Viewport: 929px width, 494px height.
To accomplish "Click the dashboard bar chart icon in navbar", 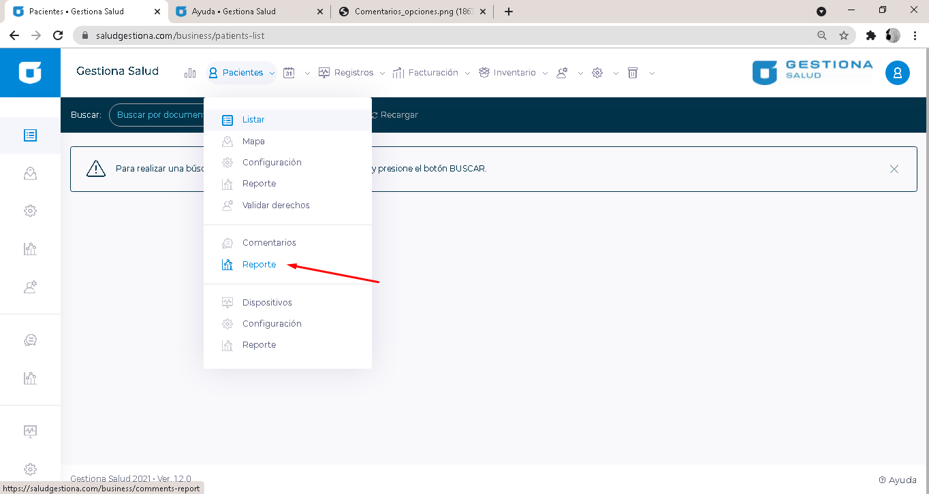I will pos(190,73).
